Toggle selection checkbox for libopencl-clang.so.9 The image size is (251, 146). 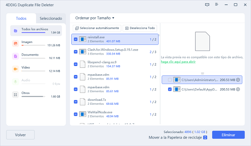(x=76, y=64)
